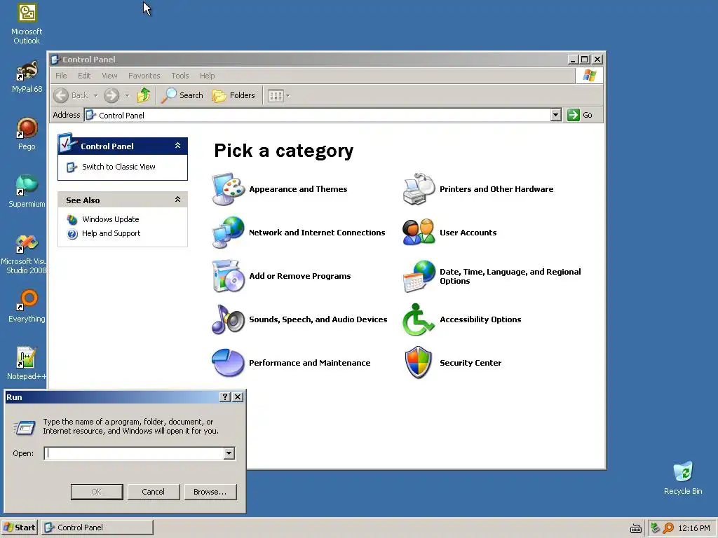Click the Up folder toolbar icon
The image size is (718, 538).
[x=144, y=95]
